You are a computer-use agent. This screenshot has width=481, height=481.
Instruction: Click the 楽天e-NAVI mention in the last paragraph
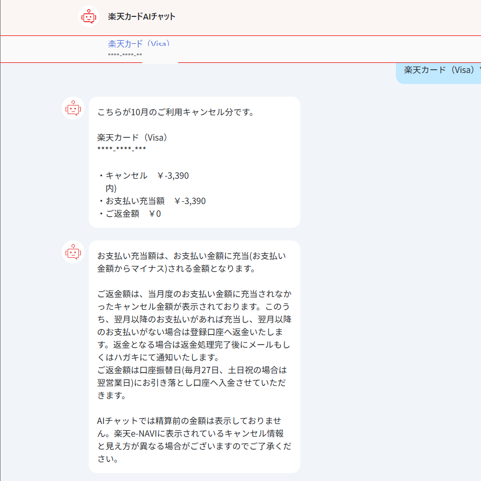[x=132, y=433]
